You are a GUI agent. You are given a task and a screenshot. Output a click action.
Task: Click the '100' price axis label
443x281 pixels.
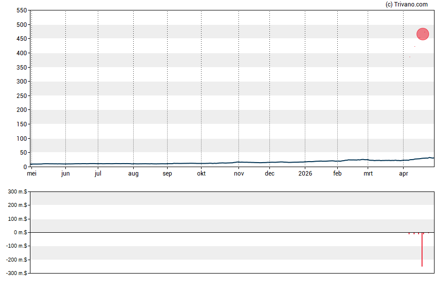click(21, 139)
